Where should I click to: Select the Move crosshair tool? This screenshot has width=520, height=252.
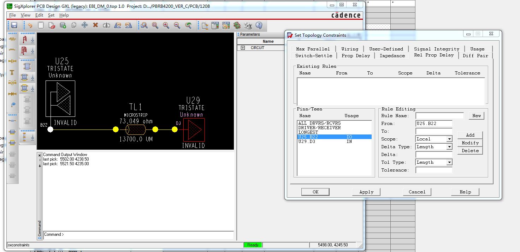click(84, 25)
